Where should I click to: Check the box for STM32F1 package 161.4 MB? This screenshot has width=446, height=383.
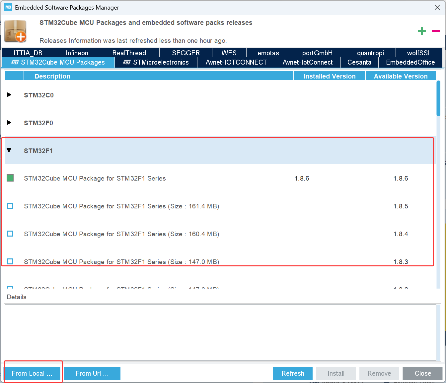10,206
